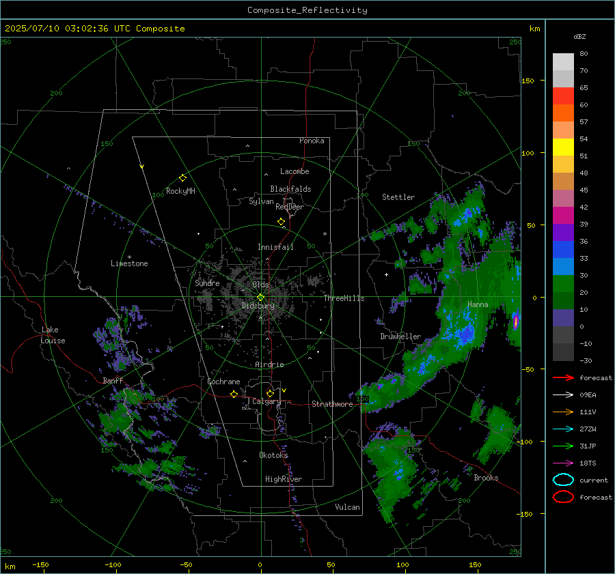
Task: Click the yellow diamond marker near RedDeer
Action: 282,221
